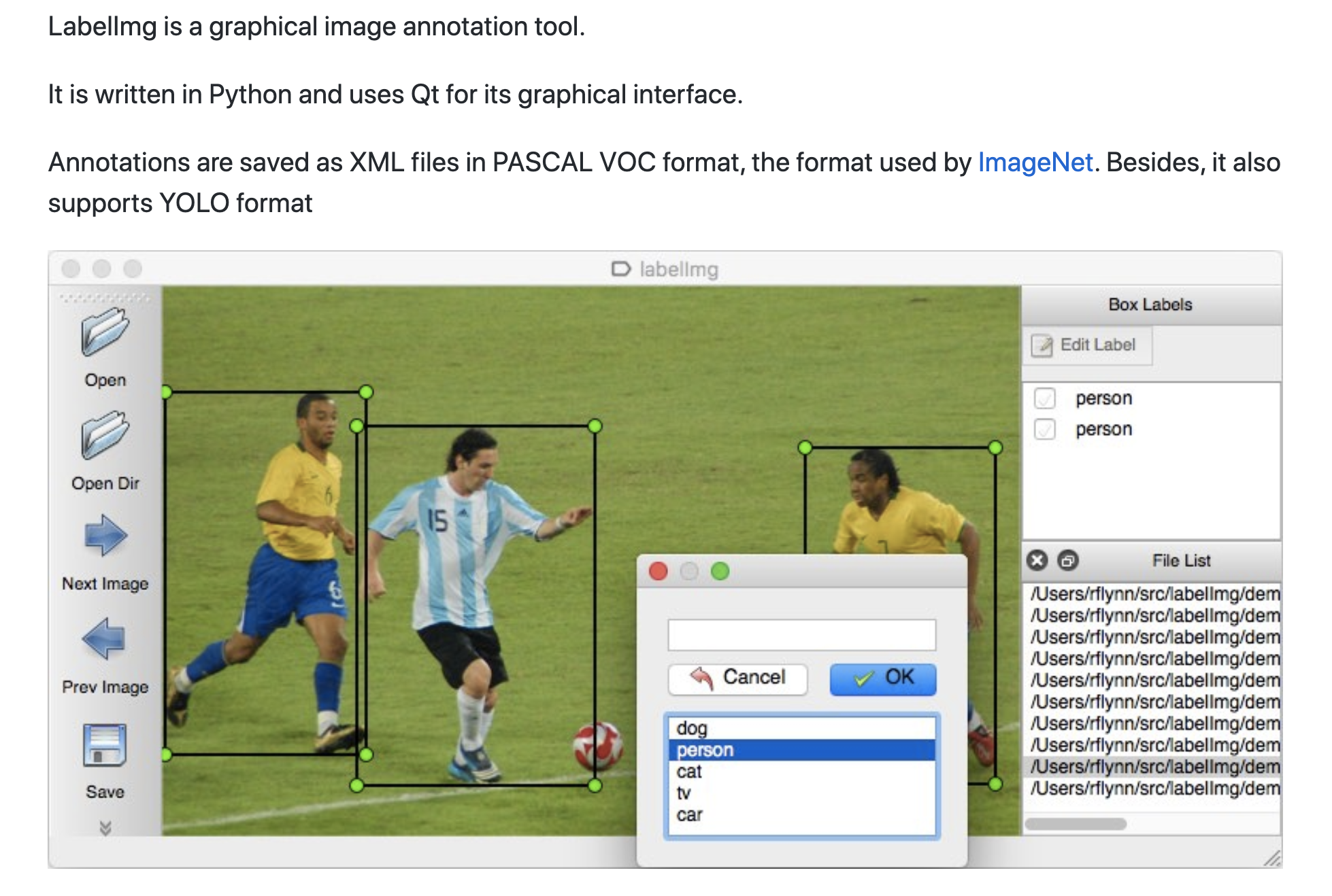Click the File List horizontal scrollbar
The height and width of the screenshot is (896, 1332).
(1076, 824)
